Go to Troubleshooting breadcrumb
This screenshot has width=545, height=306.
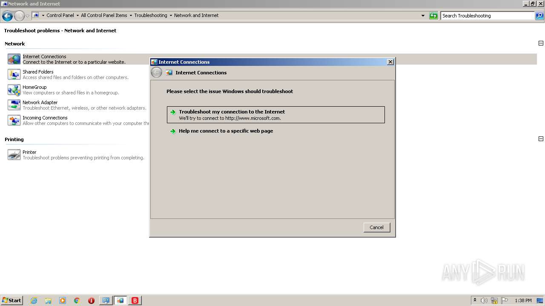(x=151, y=15)
